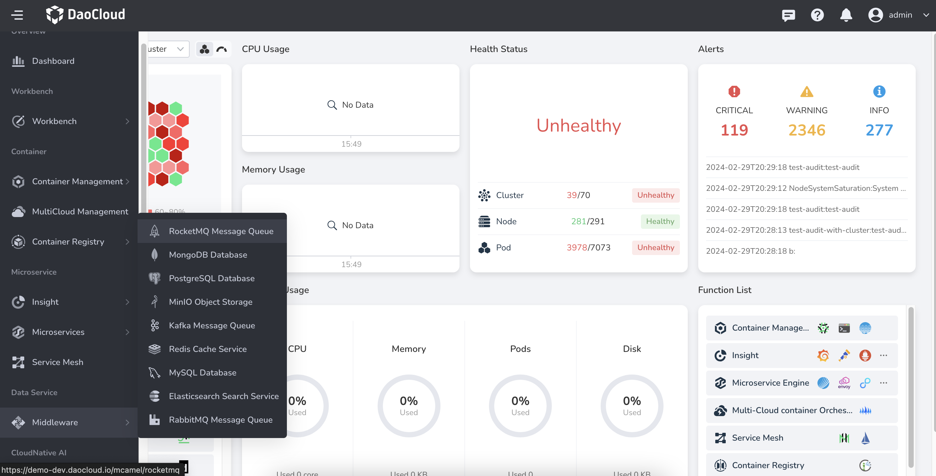Click a green hexagon in the cluster map
936x476 pixels.
(x=176, y=108)
